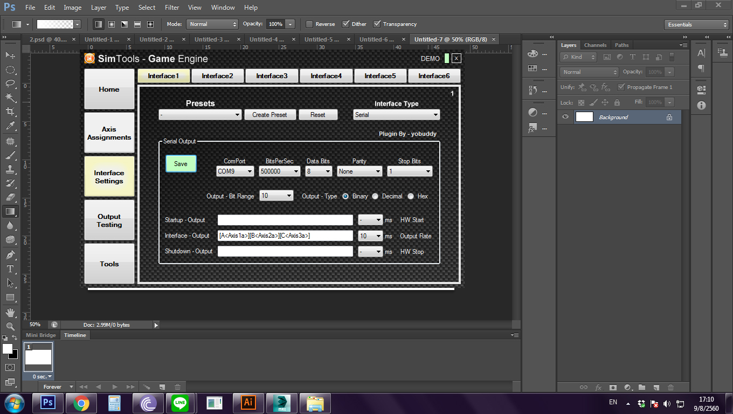Open the 0 sec. frame delay dropdown
This screenshot has height=414, width=733.
43,376
